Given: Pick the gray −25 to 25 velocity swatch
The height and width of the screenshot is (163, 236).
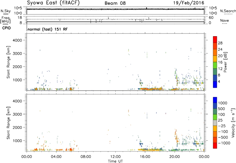Looking at the screenshot, I should (x=215, y=123).
